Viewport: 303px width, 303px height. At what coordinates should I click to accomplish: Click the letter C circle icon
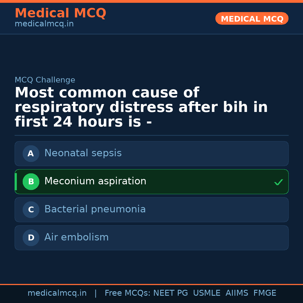pos(31,210)
